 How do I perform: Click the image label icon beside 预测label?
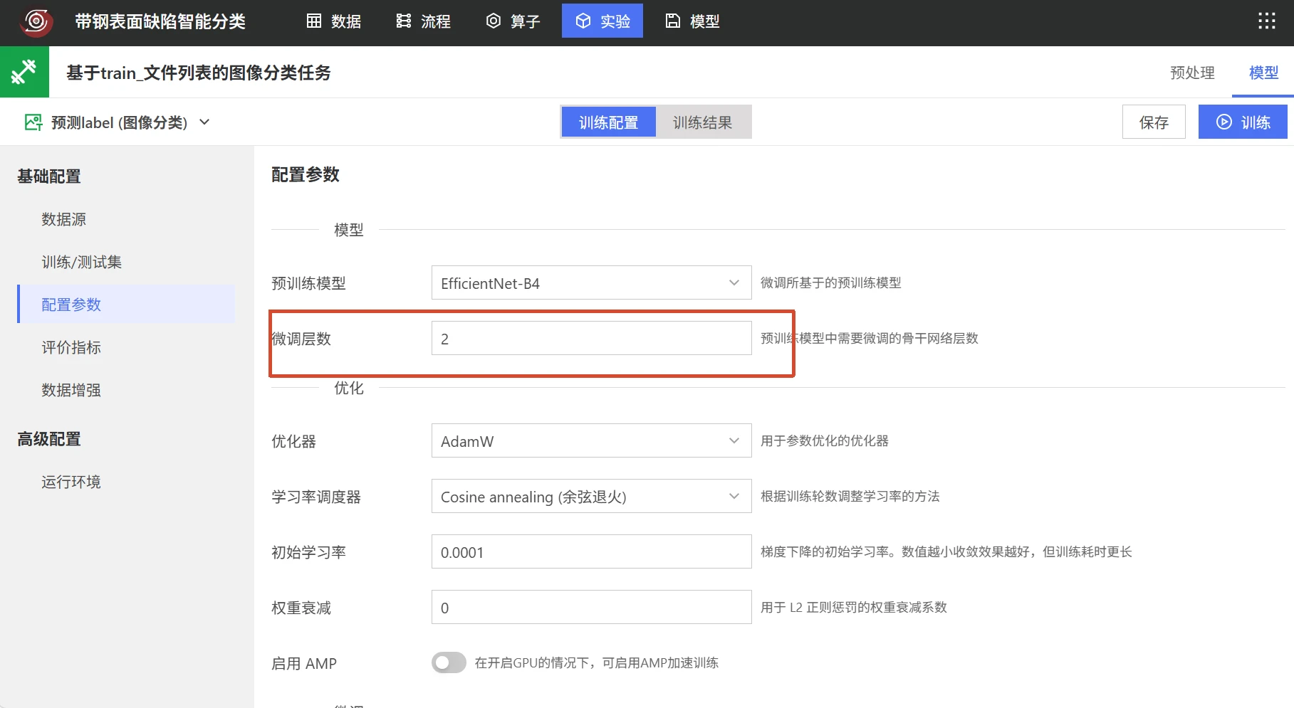click(33, 122)
